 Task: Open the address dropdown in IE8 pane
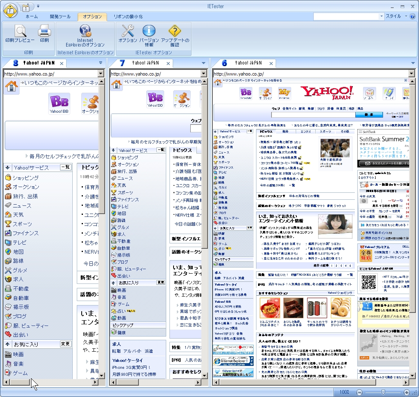(x=101, y=74)
